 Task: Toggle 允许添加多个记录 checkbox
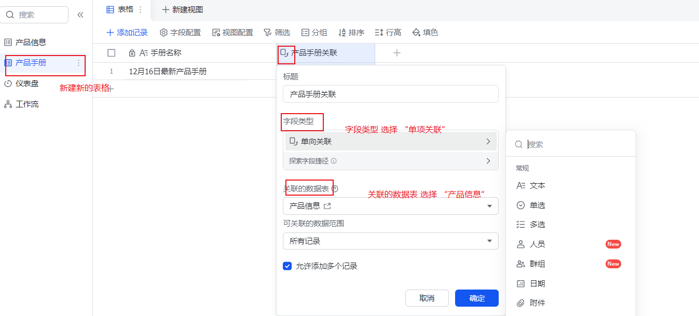287,266
